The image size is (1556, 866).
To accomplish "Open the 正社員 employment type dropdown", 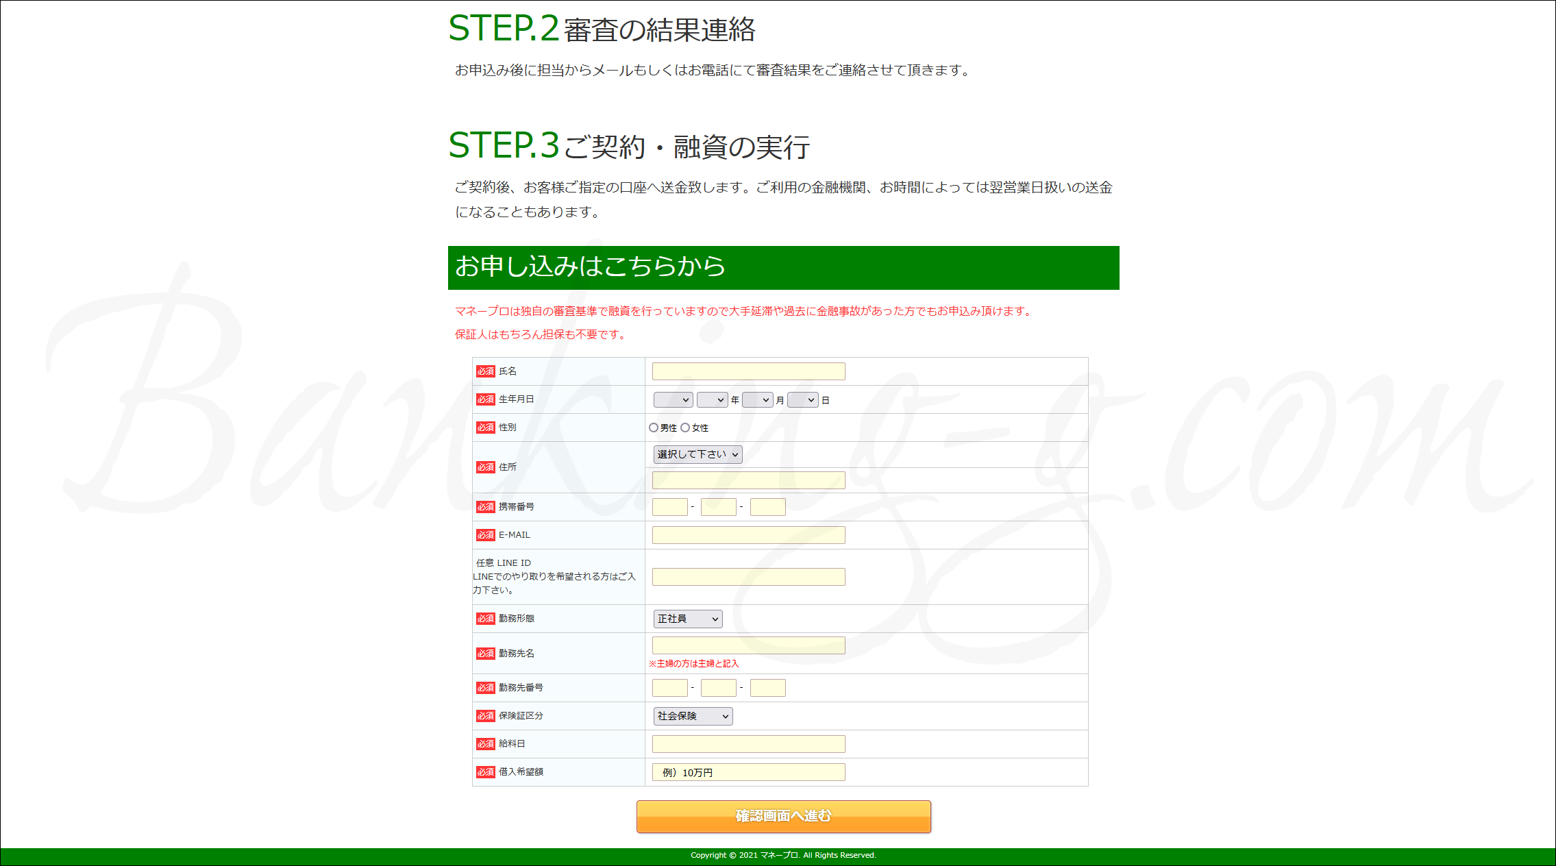I will pos(688,619).
